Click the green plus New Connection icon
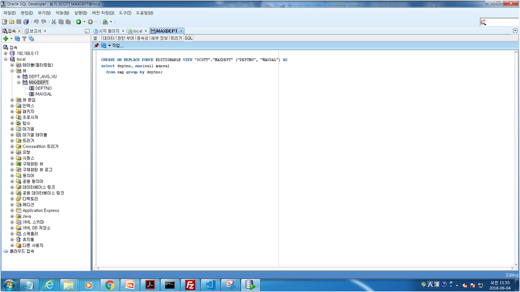The image size is (520, 292). point(5,39)
